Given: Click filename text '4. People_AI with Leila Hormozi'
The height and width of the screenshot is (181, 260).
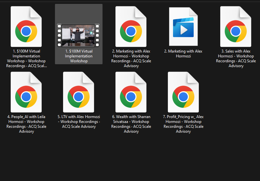Looking at the screenshot, I should click(26, 124).
